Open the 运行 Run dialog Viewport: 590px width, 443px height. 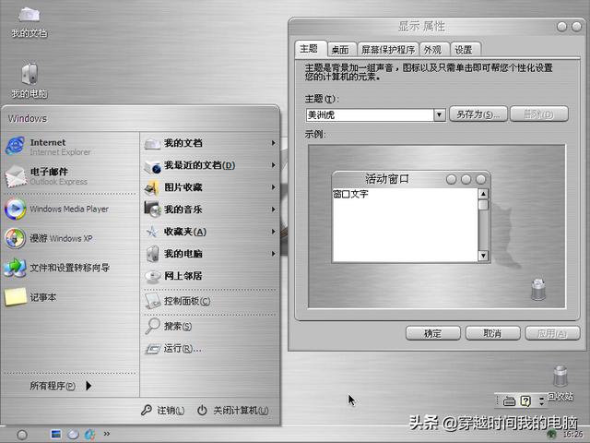pyautogui.click(x=210, y=349)
